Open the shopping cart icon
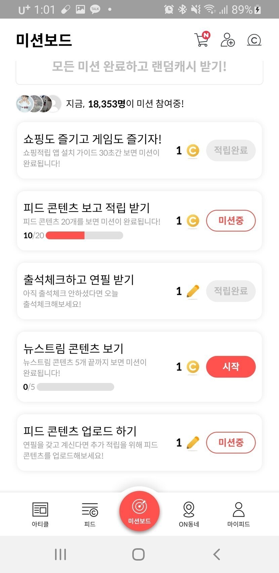The height and width of the screenshot is (573, 279). coord(202,40)
